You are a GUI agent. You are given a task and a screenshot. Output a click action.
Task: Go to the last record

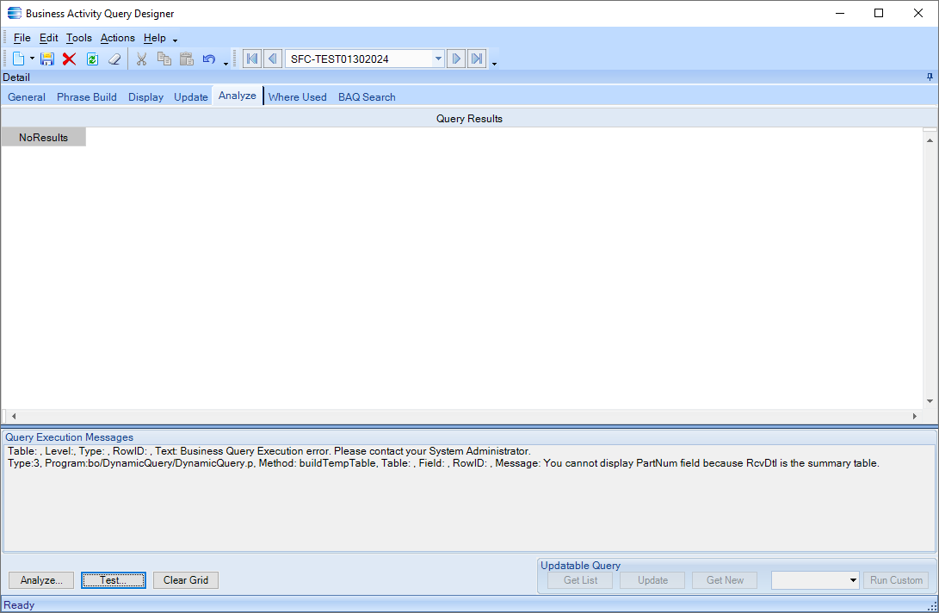(x=477, y=59)
